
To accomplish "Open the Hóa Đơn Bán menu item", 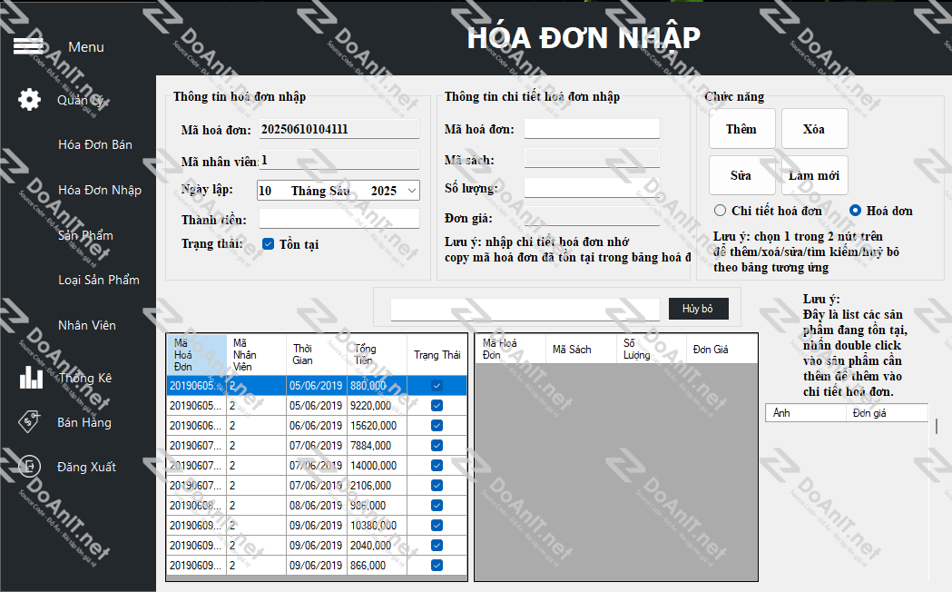I will 95,145.
